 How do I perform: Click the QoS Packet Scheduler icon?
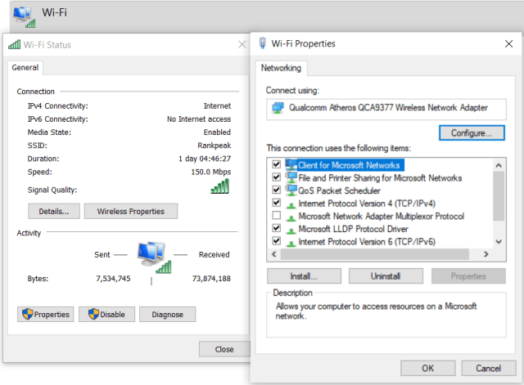click(x=291, y=190)
